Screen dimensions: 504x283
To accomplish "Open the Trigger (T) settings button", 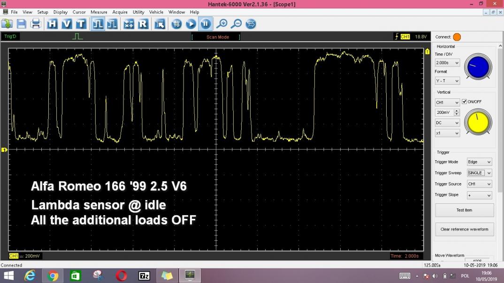I will click(81, 24).
